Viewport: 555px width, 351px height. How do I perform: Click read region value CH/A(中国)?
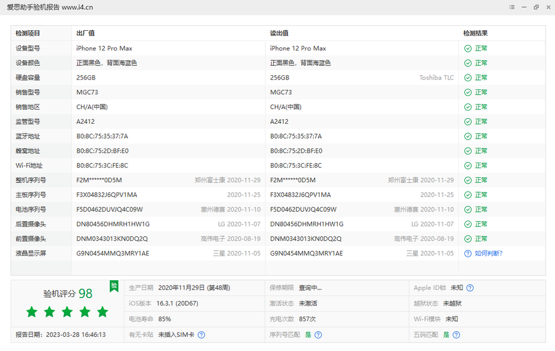(286, 107)
